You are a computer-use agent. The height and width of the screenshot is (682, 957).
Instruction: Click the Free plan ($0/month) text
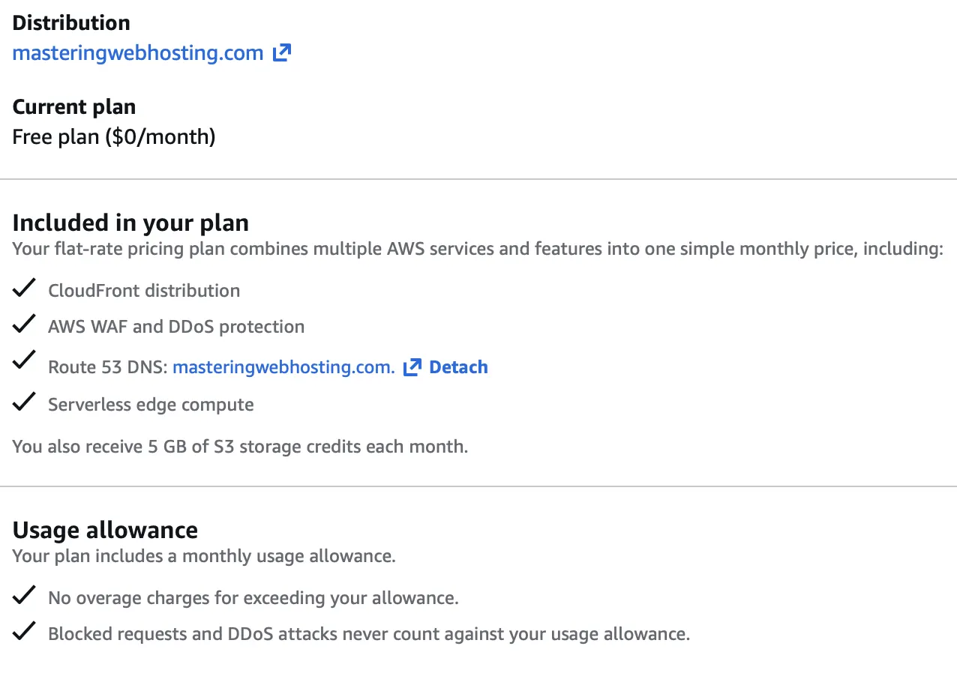pos(114,137)
